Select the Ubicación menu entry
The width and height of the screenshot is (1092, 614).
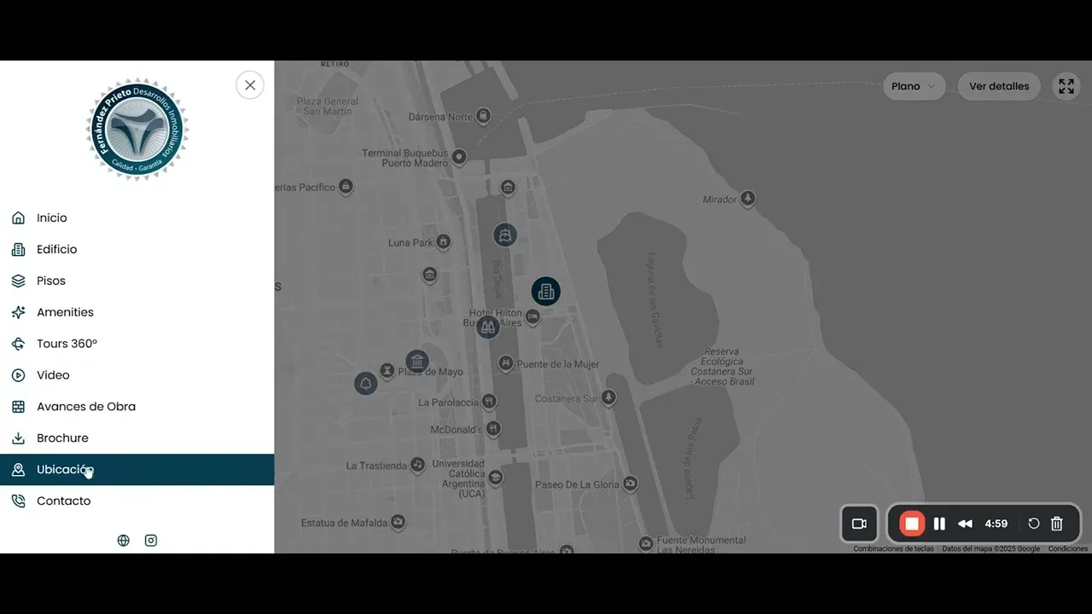point(136,470)
